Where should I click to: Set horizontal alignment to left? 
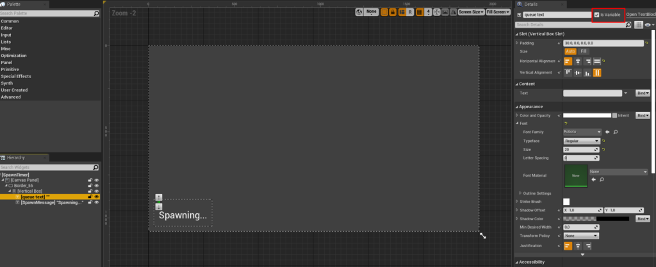568,61
